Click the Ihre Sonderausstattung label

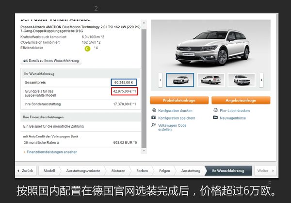coord(43,104)
